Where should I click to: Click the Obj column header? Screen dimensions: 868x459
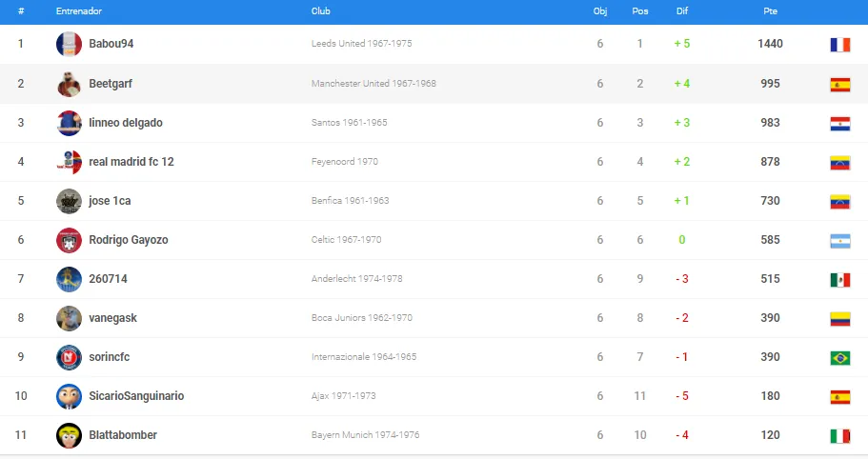coord(600,11)
